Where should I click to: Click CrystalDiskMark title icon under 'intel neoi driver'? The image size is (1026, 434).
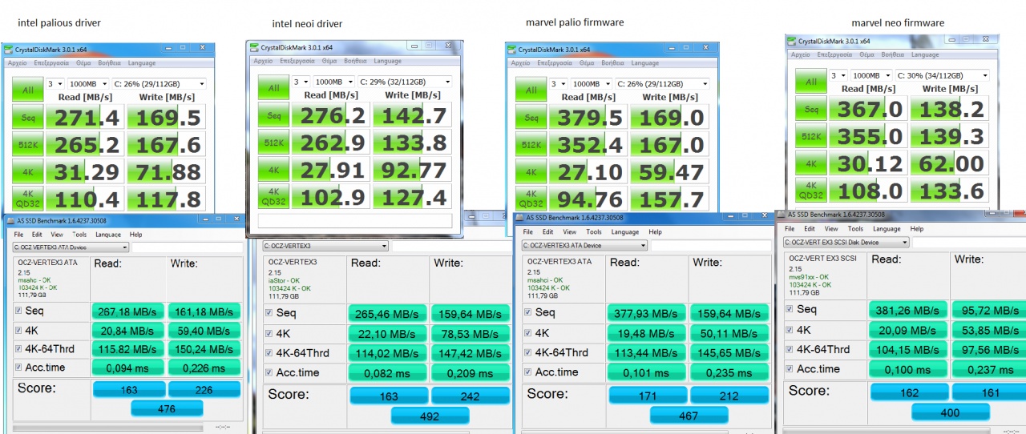[254, 48]
